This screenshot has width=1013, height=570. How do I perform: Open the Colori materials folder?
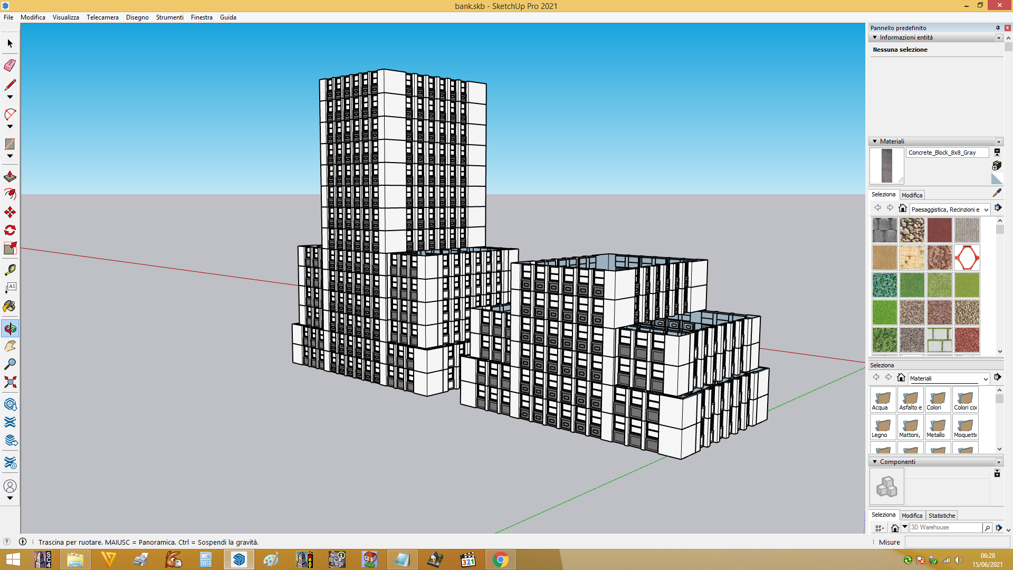[x=938, y=400]
